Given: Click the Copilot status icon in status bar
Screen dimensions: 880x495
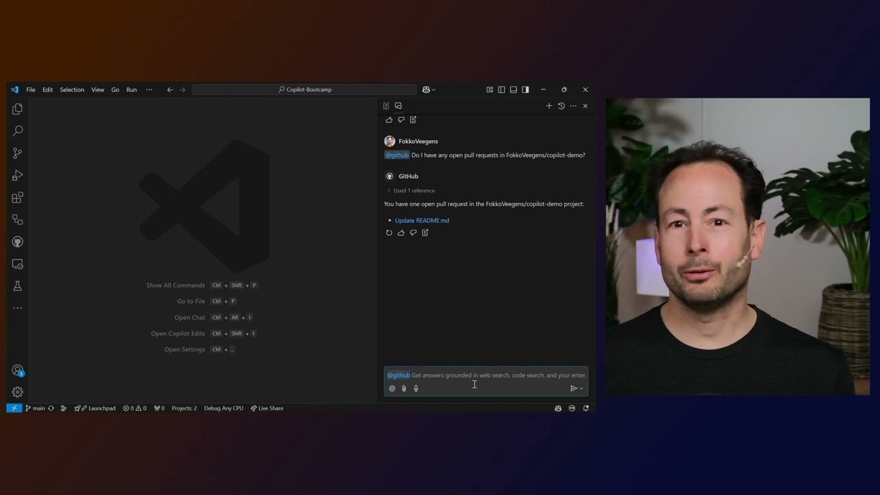Looking at the screenshot, I should click(558, 408).
